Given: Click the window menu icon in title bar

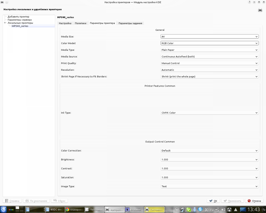Looking at the screenshot, I should coord(2,2).
